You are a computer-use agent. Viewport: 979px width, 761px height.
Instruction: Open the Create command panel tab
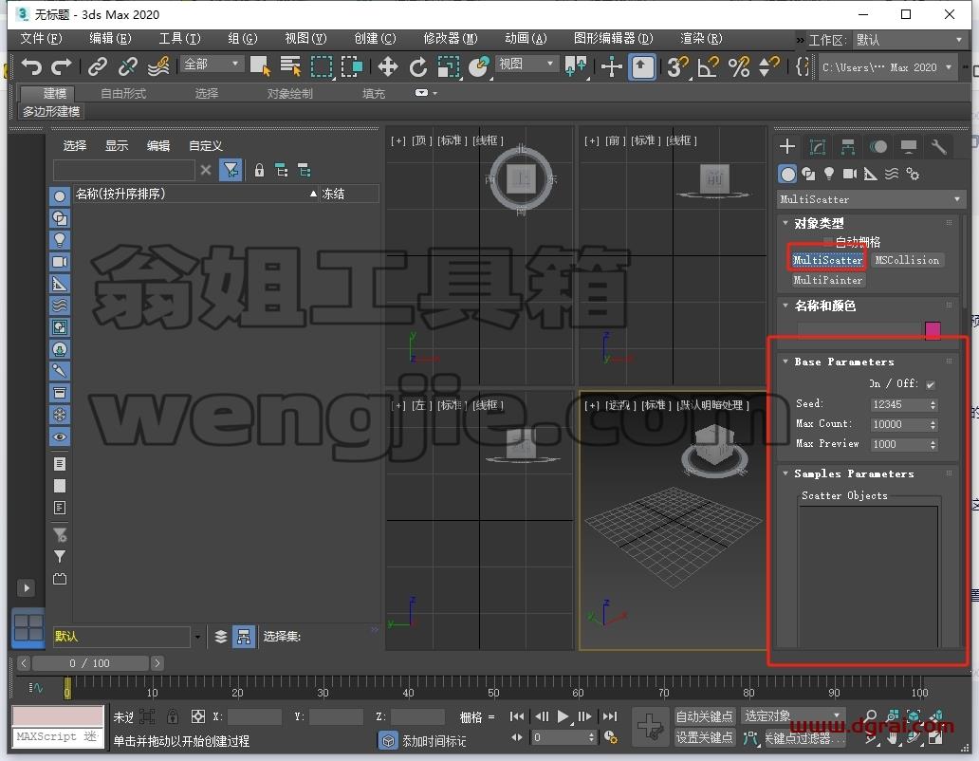pos(787,147)
